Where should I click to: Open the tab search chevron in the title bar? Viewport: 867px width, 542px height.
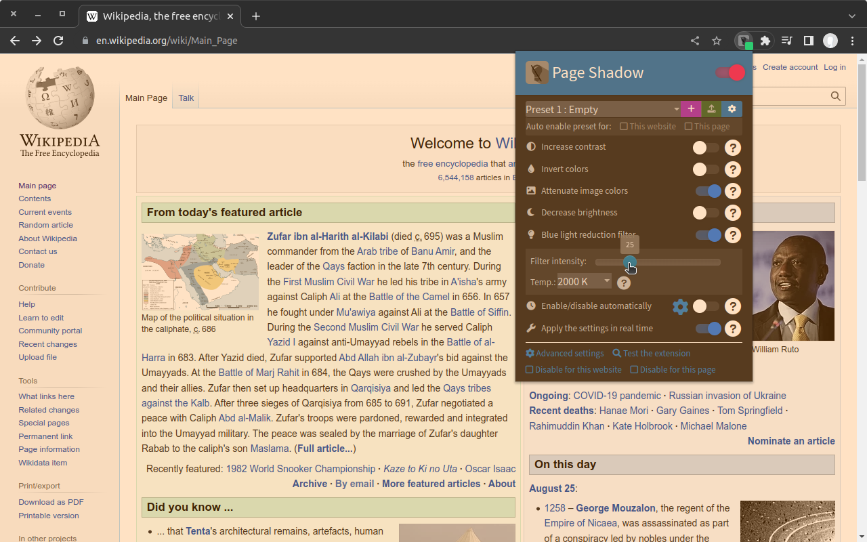(x=852, y=16)
